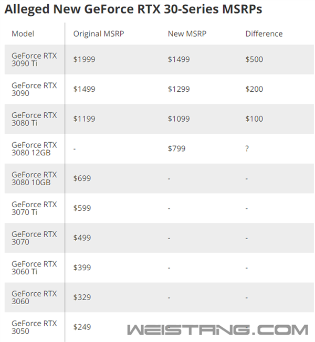The width and height of the screenshot is (315, 342).
Task: Select the Difference column header
Action: [264, 34]
